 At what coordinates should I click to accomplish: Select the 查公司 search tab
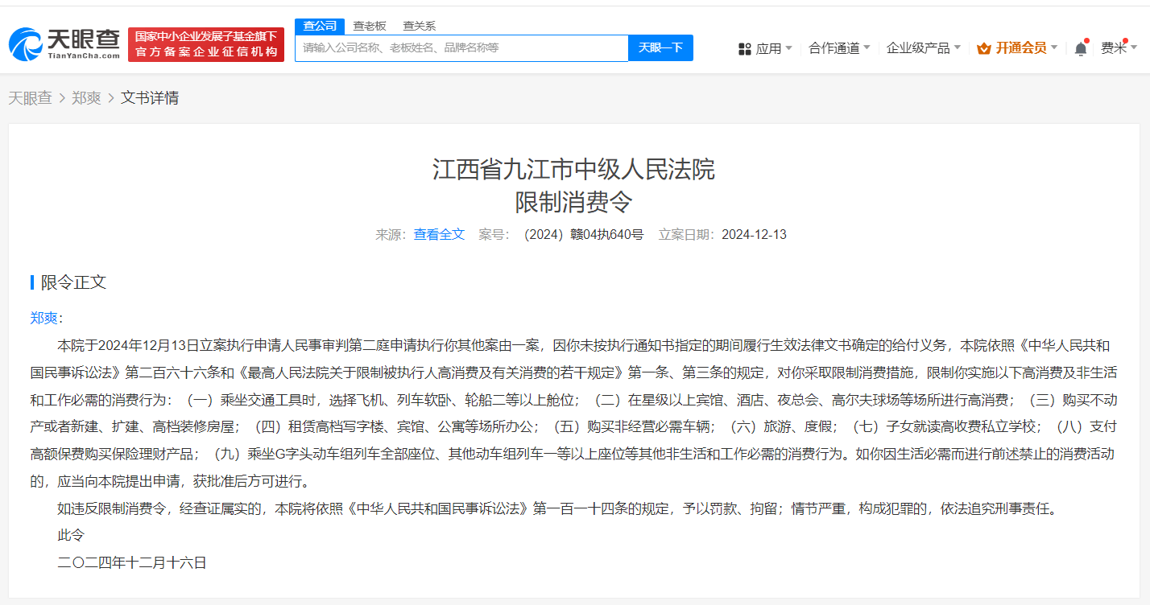click(x=320, y=26)
